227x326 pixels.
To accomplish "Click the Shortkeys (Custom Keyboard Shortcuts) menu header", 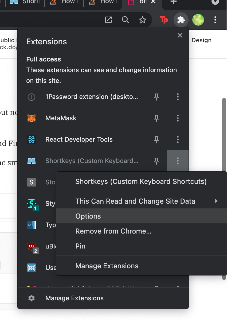I will [141, 181].
